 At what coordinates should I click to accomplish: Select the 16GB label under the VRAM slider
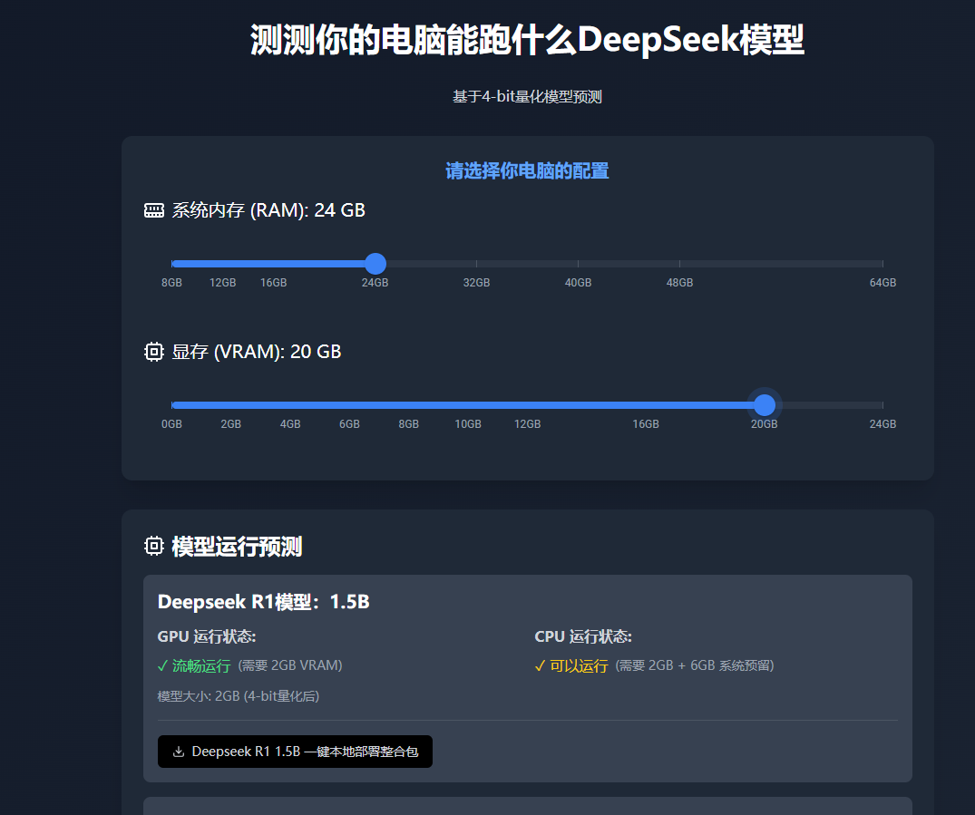[x=646, y=424]
